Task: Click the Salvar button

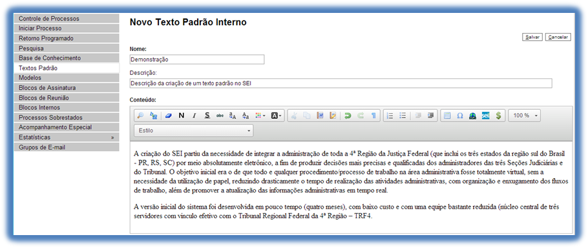Action: click(x=532, y=37)
